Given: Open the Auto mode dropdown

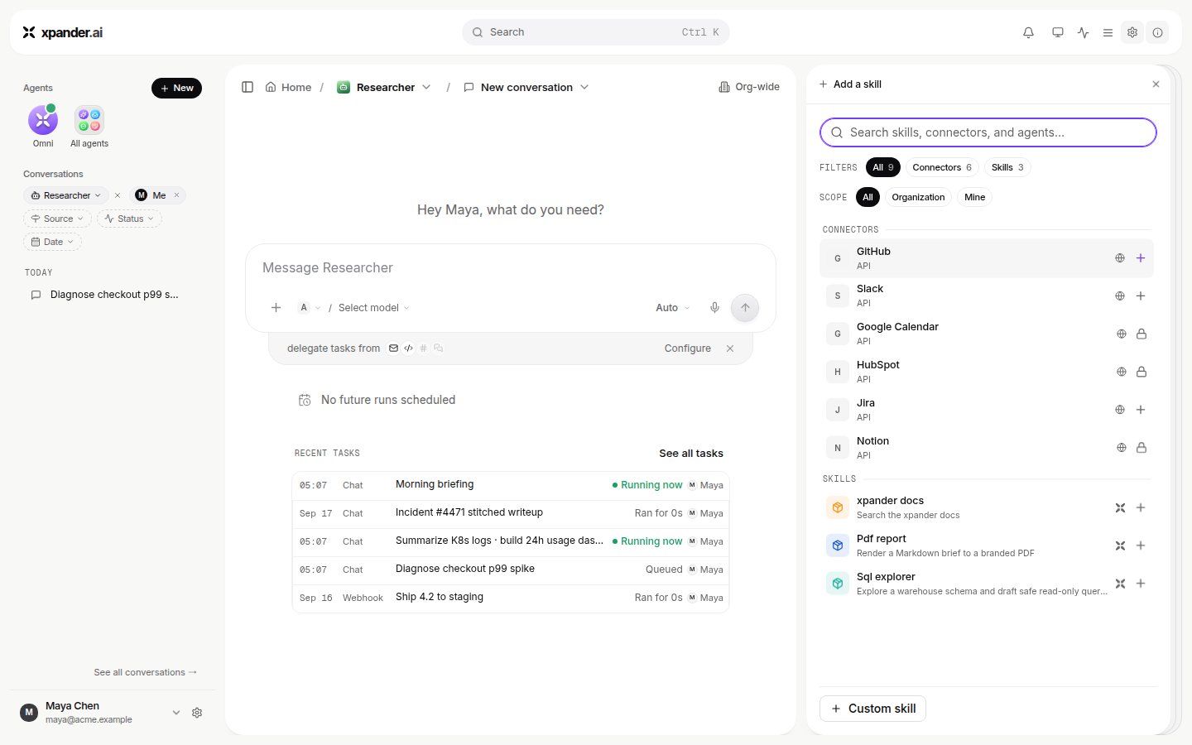Looking at the screenshot, I should (672, 308).
